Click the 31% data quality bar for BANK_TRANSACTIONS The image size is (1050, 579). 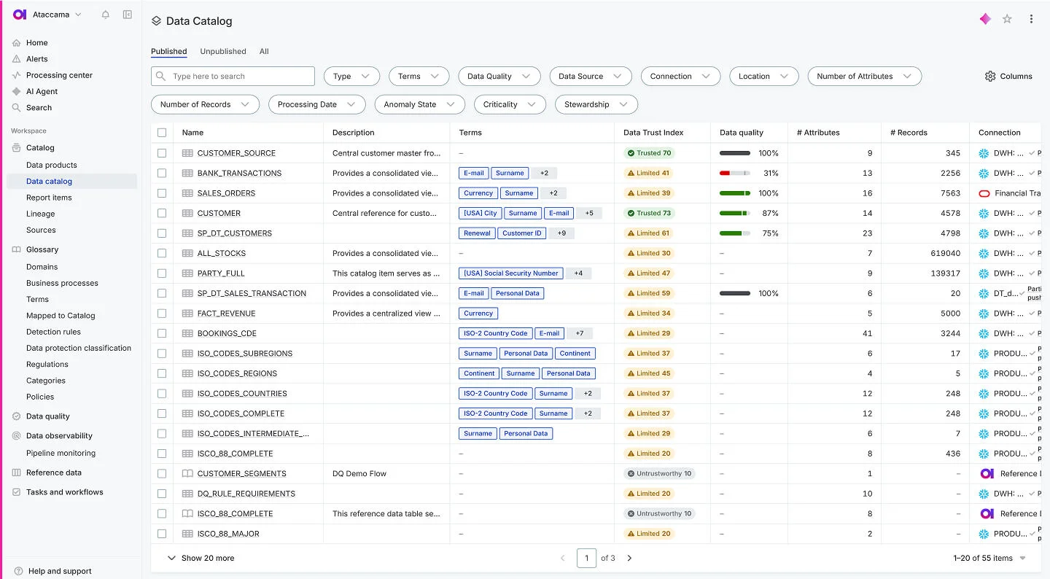735,173
